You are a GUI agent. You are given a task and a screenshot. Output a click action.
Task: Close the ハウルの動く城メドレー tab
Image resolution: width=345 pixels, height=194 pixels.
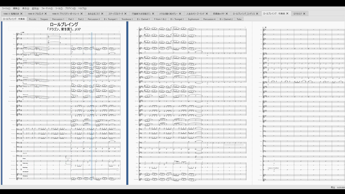coord(180,14)
